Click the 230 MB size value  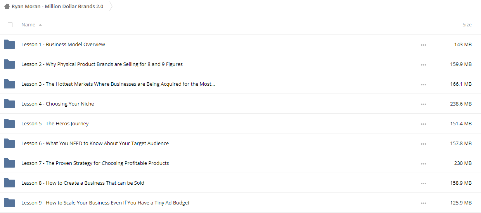(x=463, y=163)
